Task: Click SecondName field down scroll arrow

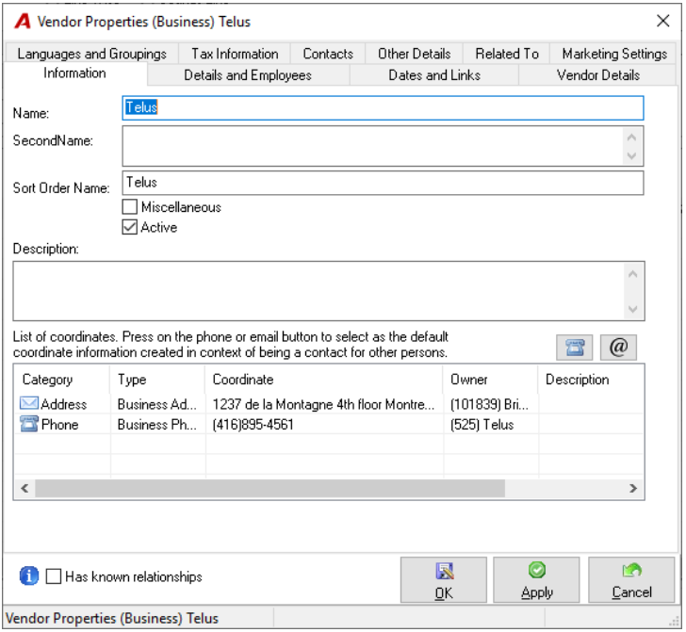Action: (631, 155)
